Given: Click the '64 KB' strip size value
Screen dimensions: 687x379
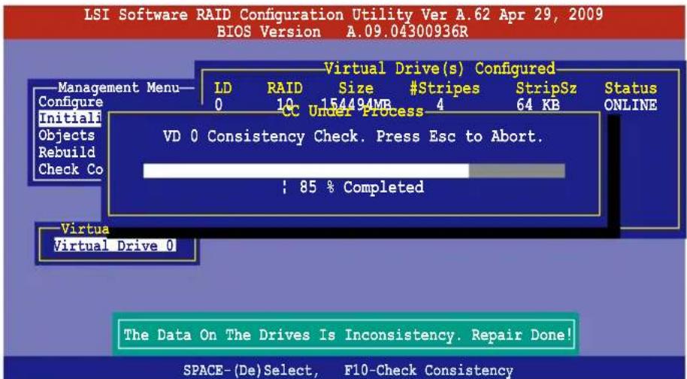Looking at the screenshot, I should pos(537,105).
